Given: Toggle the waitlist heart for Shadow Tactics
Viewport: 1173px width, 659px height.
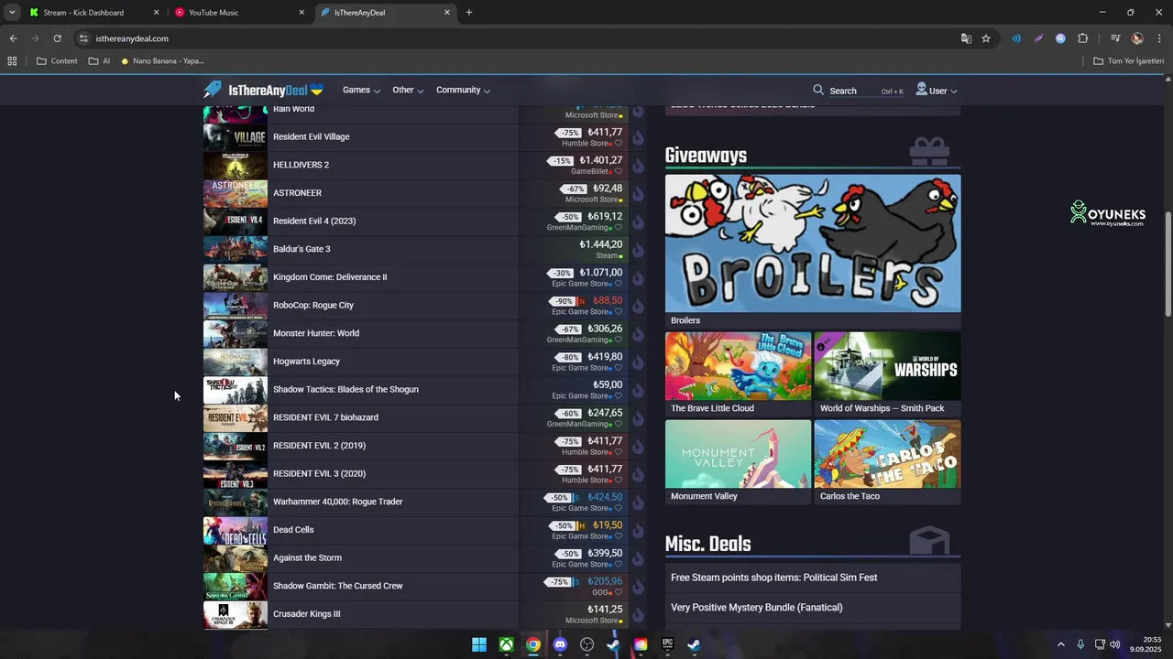Looking at the screenshot, I should [619, 396].
